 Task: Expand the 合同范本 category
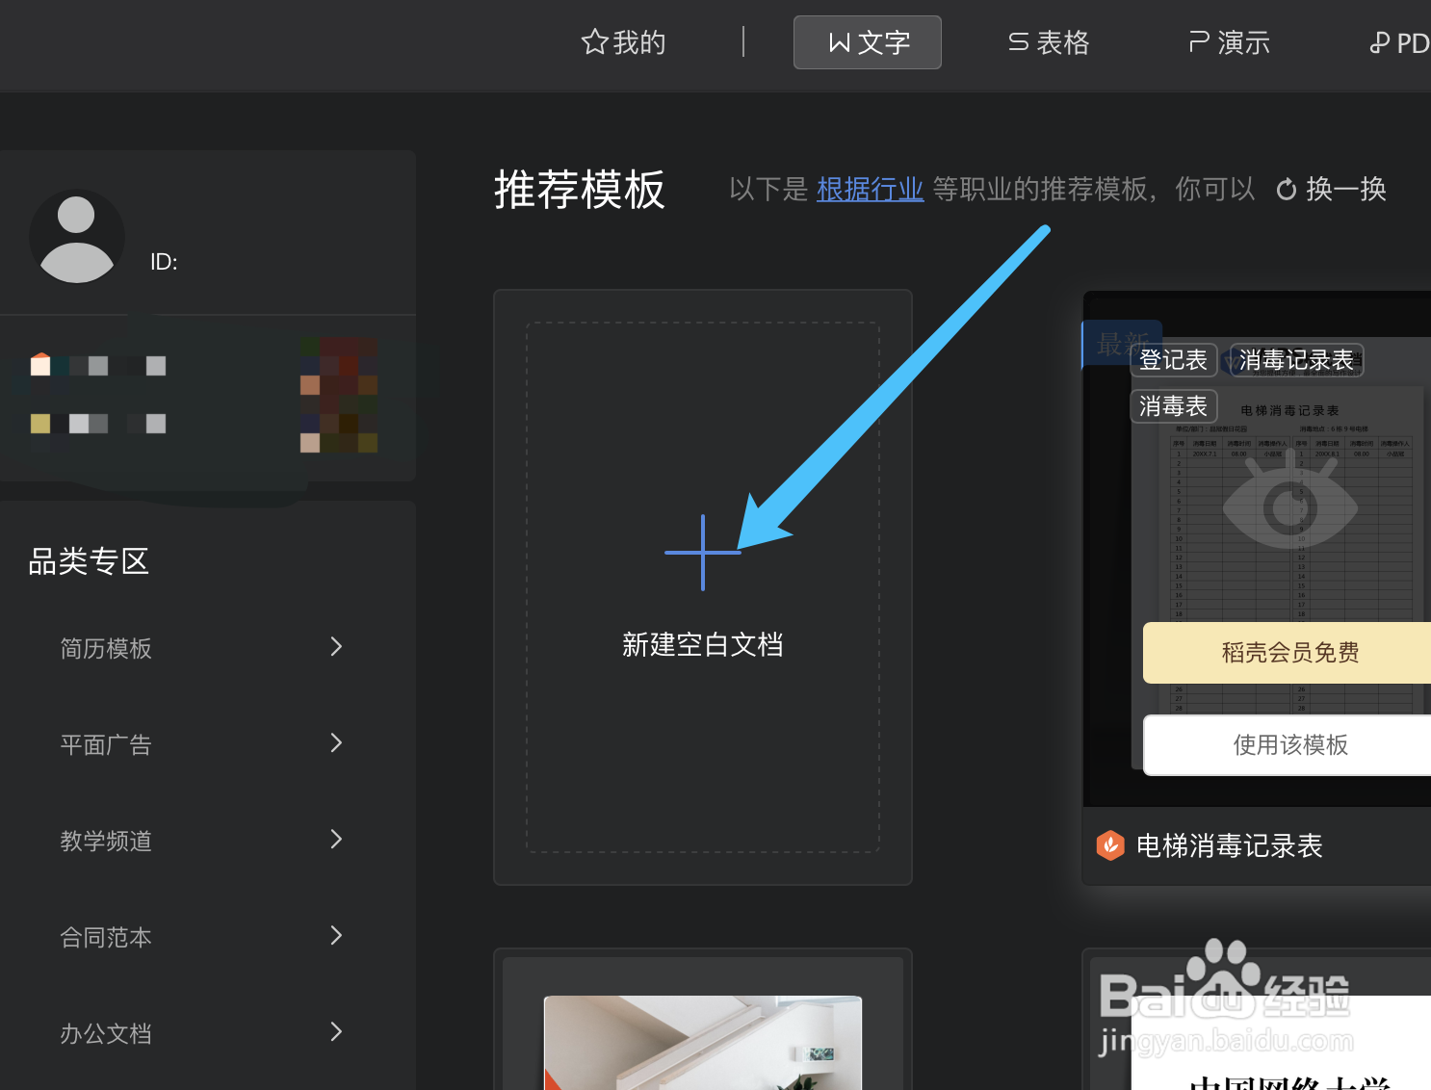coord(105,937)
